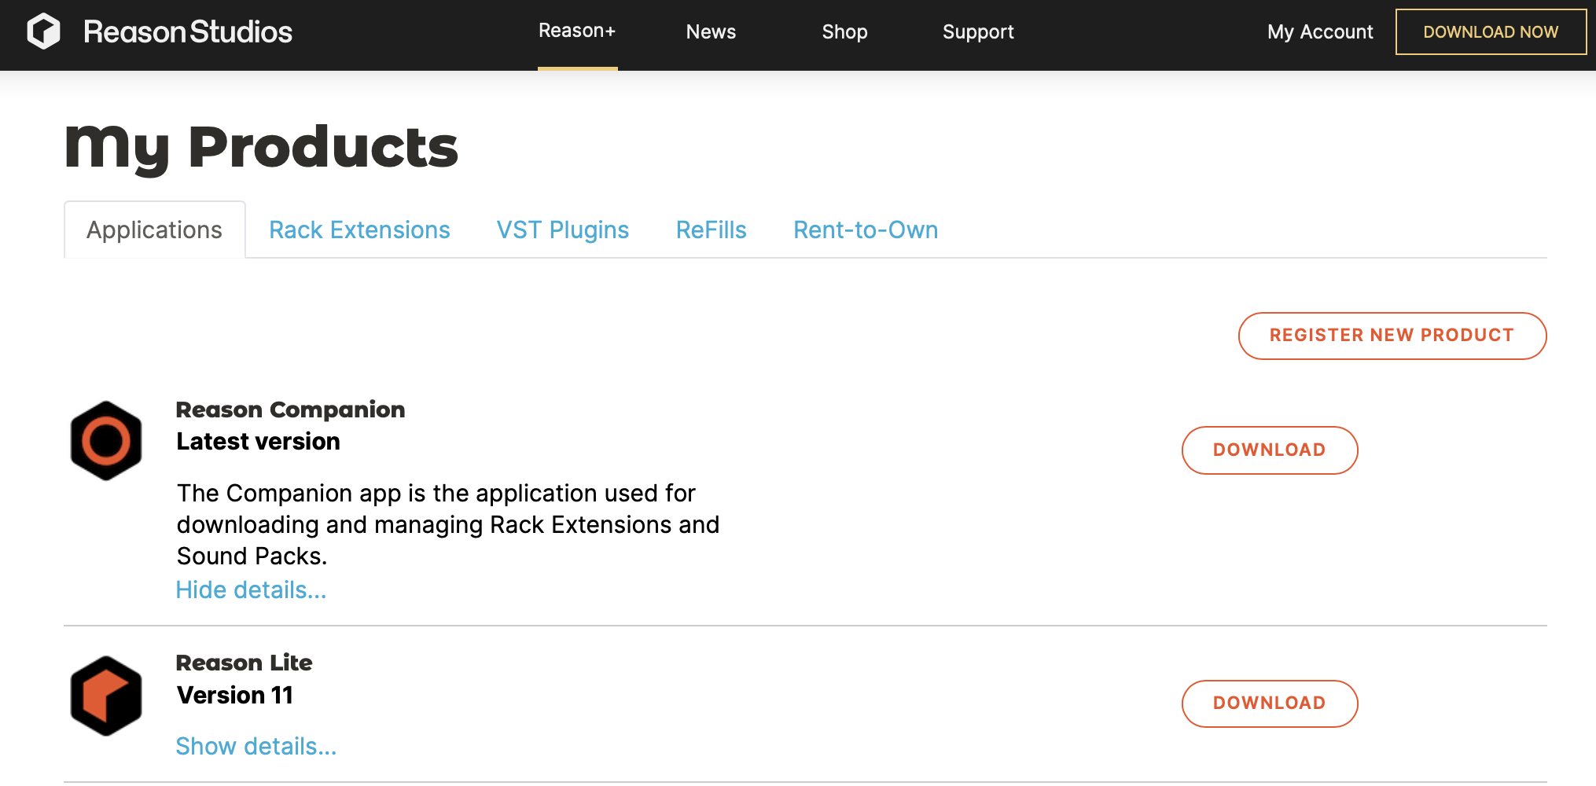Click the 'Version 11' text
Viewport: 1596px width, 786px height.
click(234, 695)
